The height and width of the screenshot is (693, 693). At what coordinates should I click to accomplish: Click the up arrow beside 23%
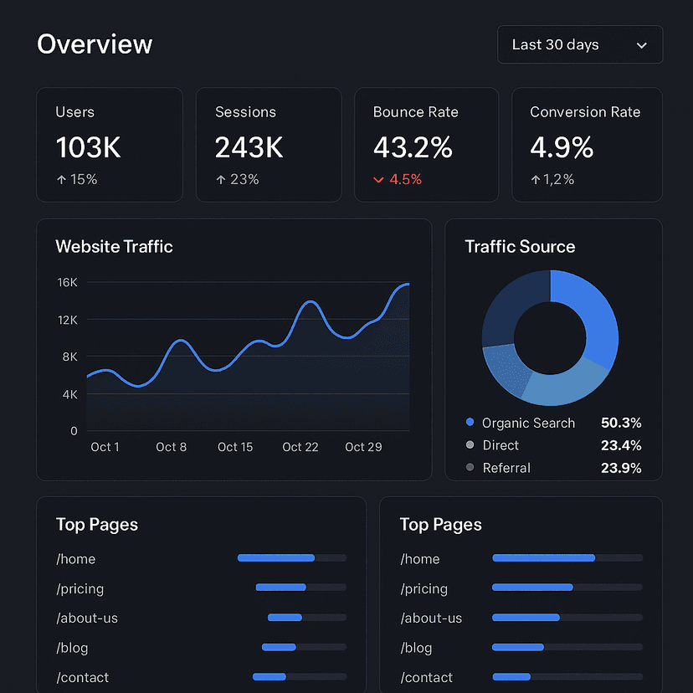coord(221,179)
